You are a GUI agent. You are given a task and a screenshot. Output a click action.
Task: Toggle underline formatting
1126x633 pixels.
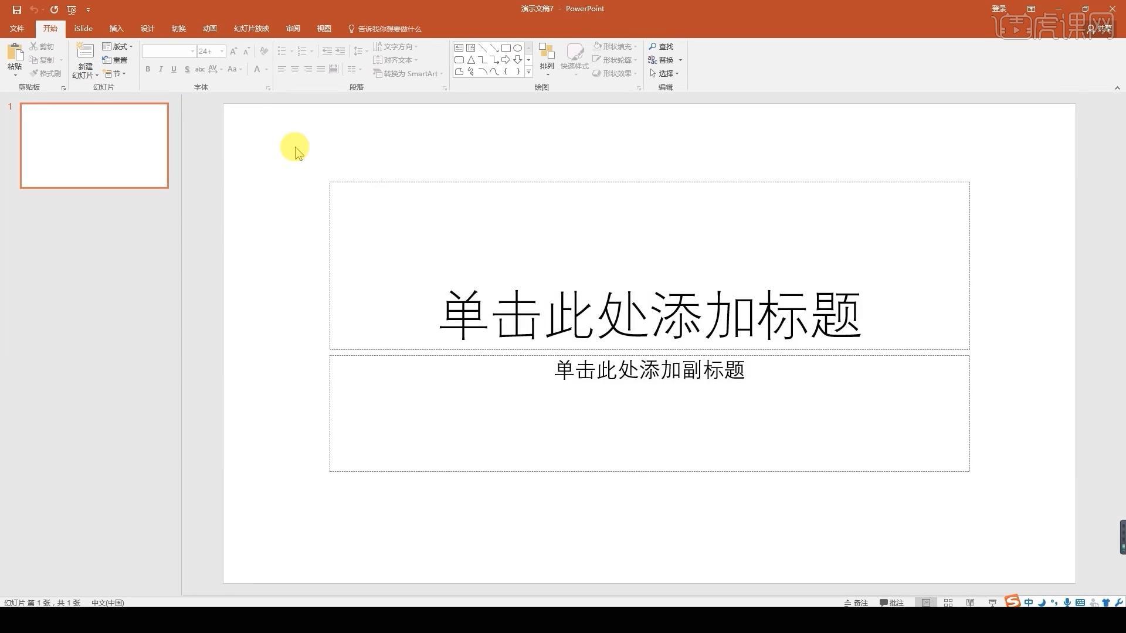tap(174, 69)
